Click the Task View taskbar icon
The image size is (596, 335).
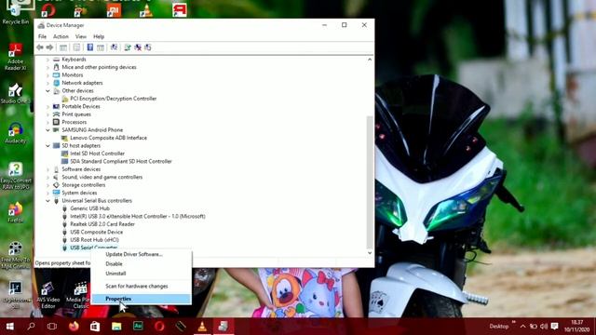point(52,327)
